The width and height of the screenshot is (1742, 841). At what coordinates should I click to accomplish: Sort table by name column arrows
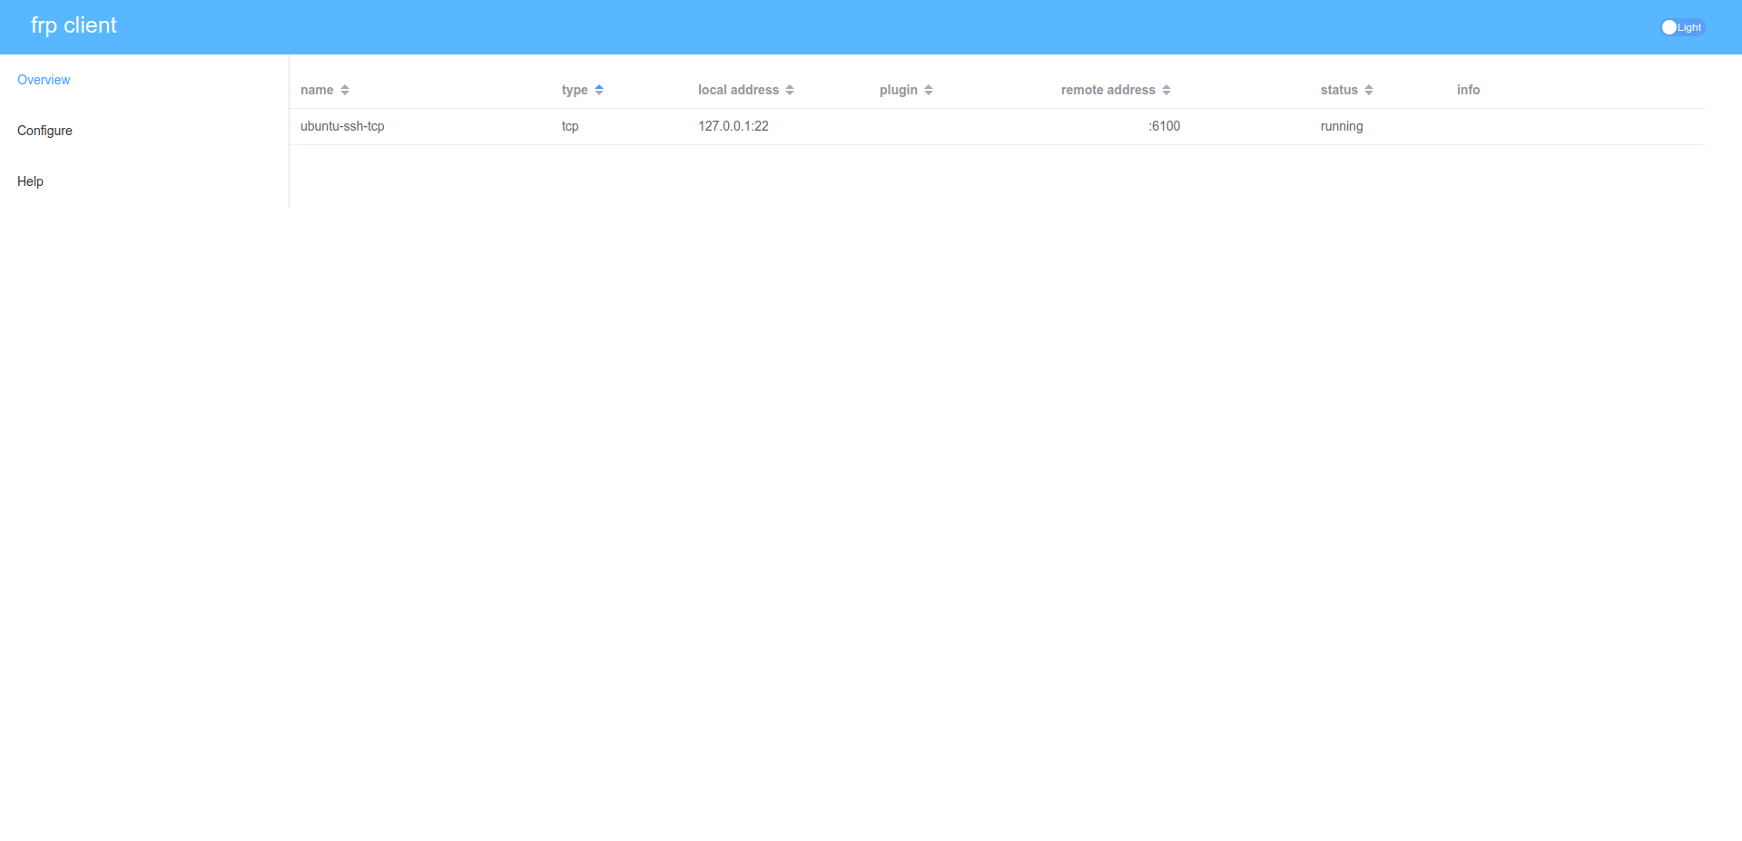point(345,90)
